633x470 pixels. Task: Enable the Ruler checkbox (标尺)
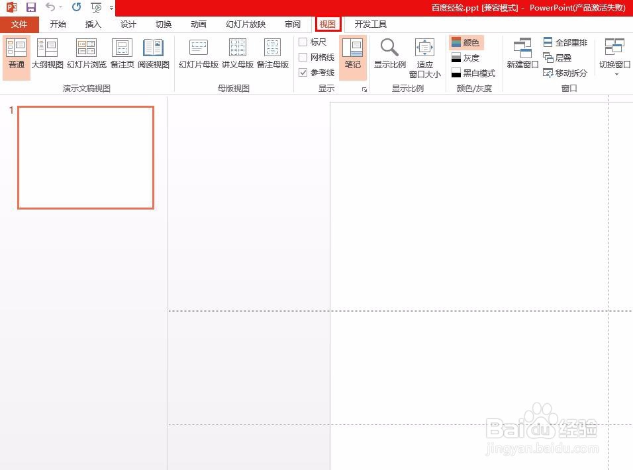click(303, 41)
